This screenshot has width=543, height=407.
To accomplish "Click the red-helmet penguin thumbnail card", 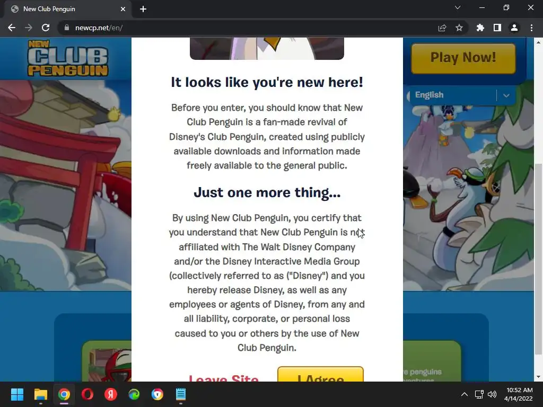I will [x=107, y=361].
